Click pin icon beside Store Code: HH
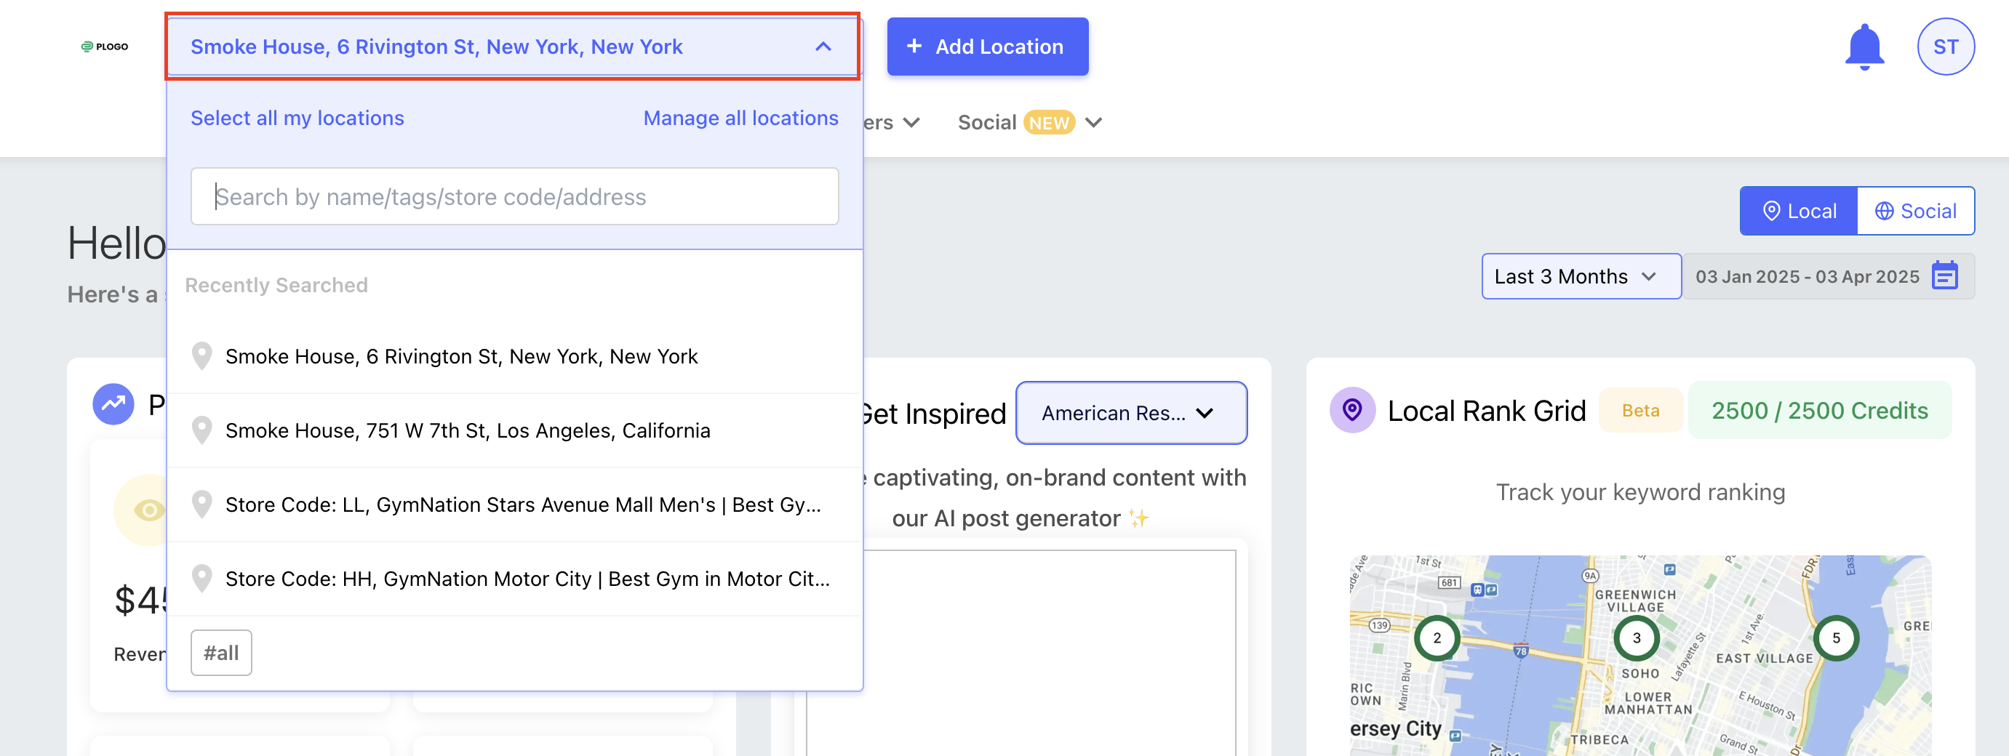 coord(202,579)
